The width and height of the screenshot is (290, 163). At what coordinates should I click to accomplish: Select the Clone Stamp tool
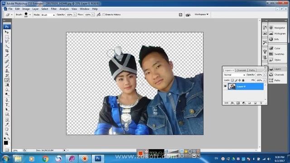coord(7,71)
